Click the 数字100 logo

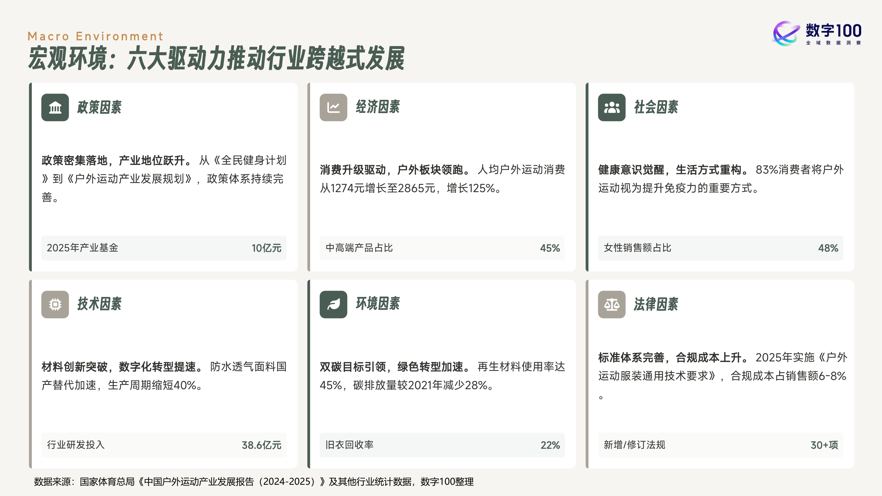click(817, 33)
